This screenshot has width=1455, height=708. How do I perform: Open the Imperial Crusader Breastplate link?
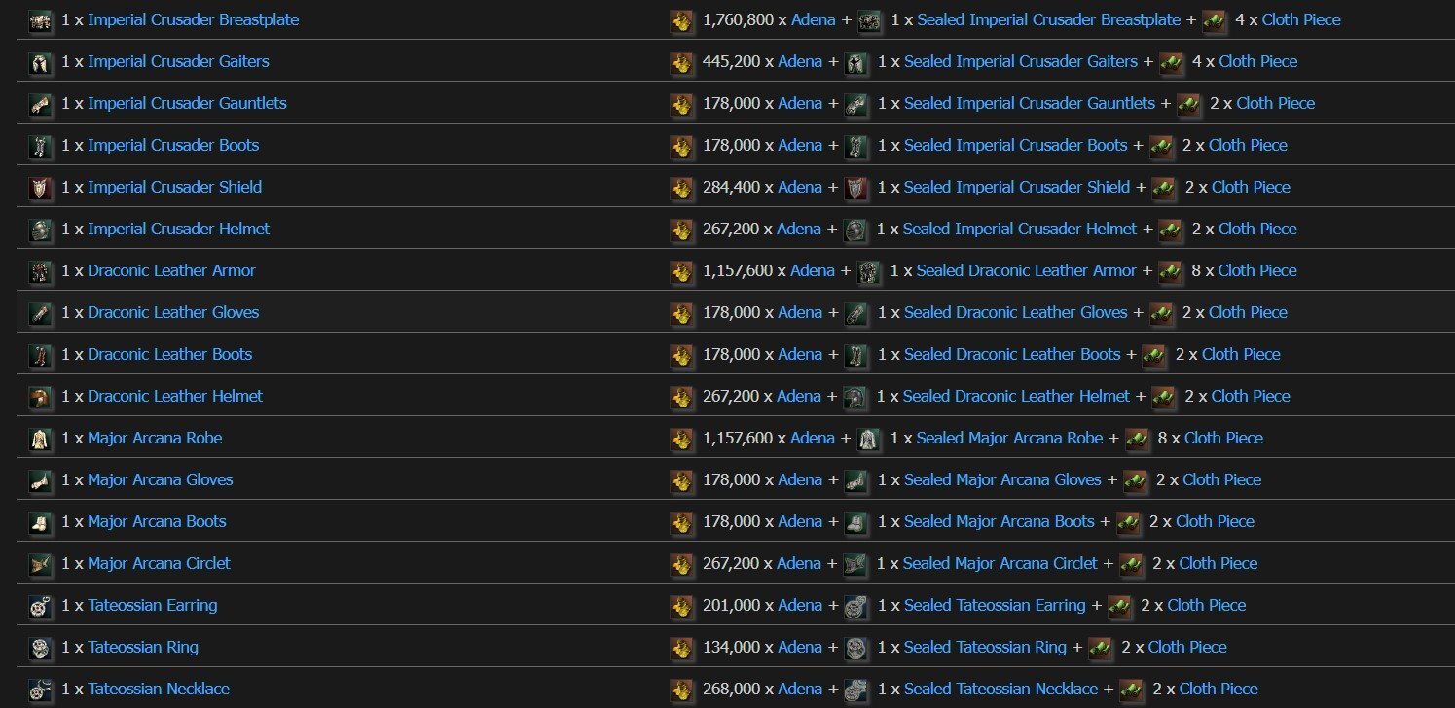point(194,19)
